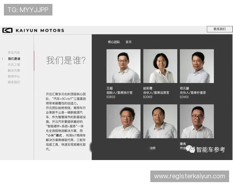Click the heading 我们是谁?
Image resolution: width=233 pixels, height=186 pixels.
click(66, 60)
